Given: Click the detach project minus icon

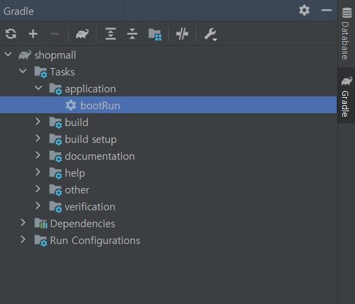Looking at the screenshot, I should coord(55,34).
